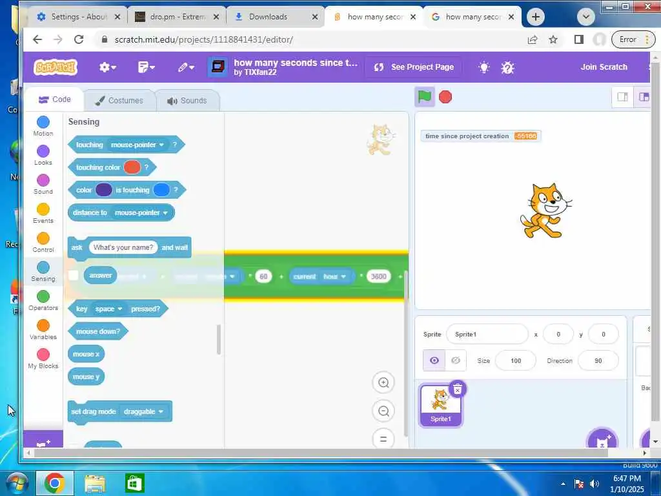661x496 pixels.
Task: Open the settings gear menu
Action: pyautogui.click(x=107, y=67)
